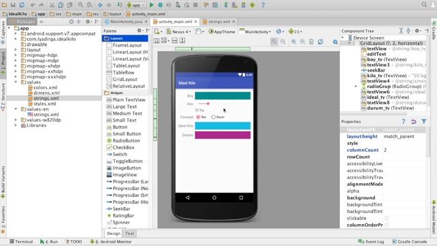Open the MainActivity association dropdown
The image size is (437, 246).
click(x=255, y=32)
